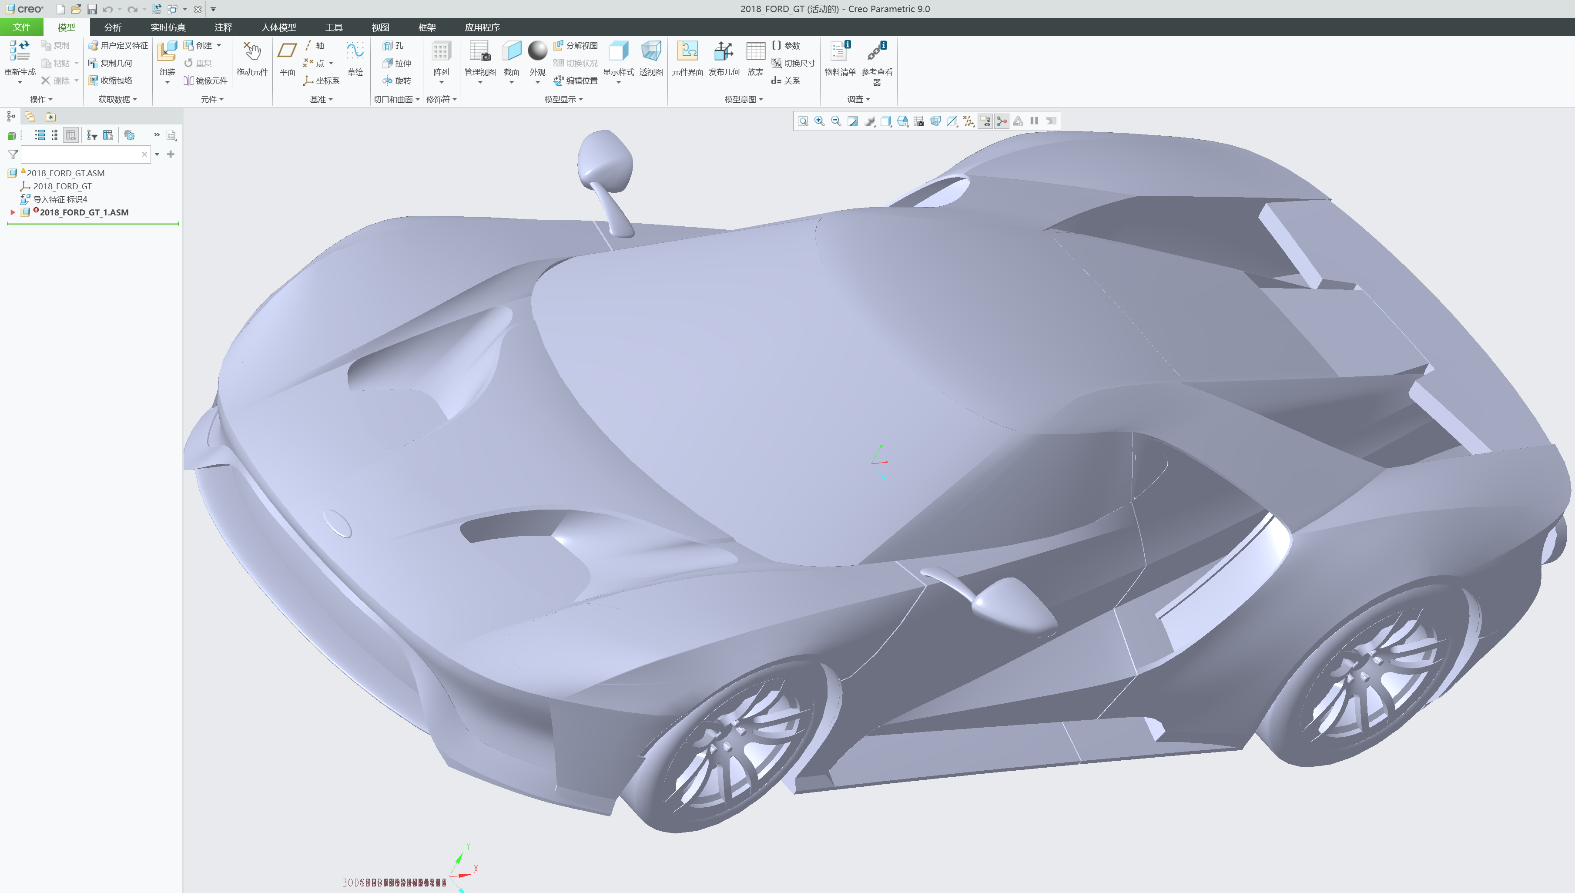Expand the 操作 group dropdown
The width and height of the screenshot is (1575, 893).
(41, 99)
